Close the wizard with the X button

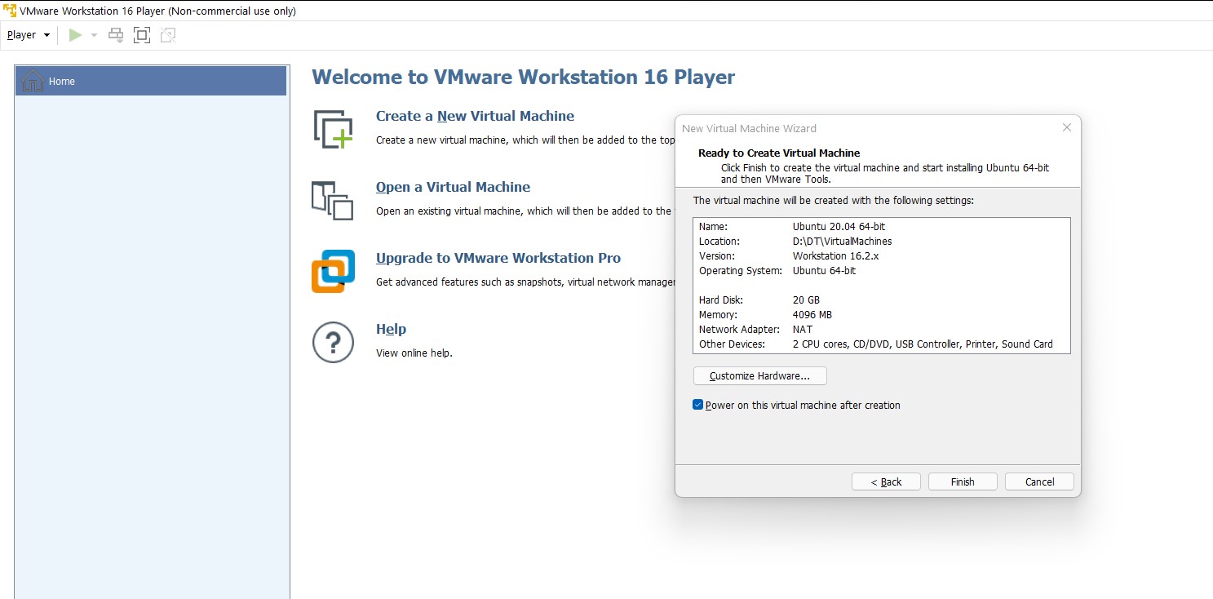(x=1067, y=127)
